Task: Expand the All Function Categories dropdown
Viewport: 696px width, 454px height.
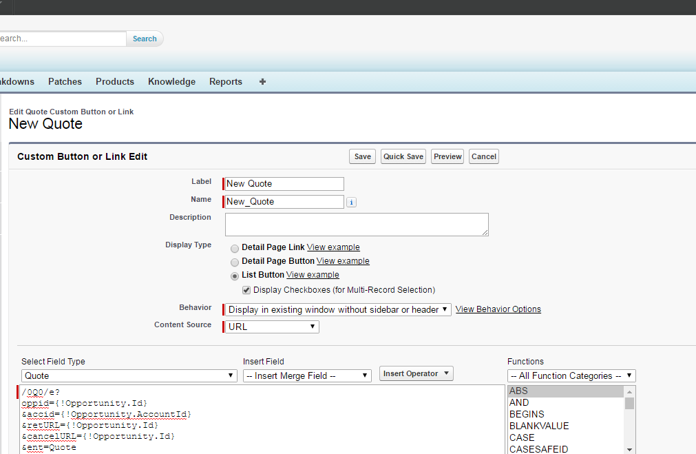Action: point(571,376)
